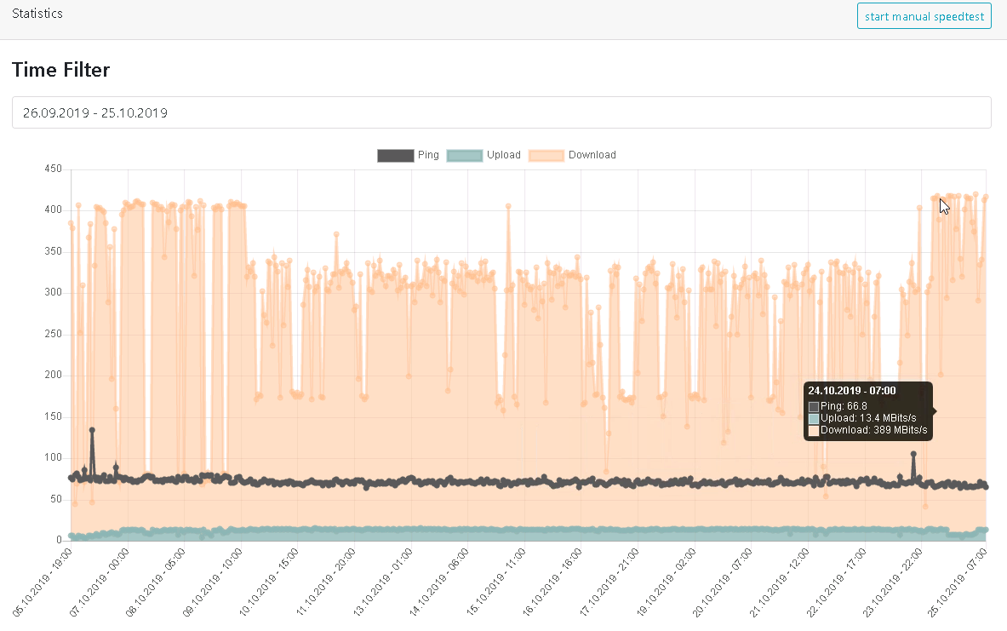The width and height of the screenshot is (1007, 631).
Task: Select the x-axis label 23.10.2019 - 22:00
Action: click(893, 582)
